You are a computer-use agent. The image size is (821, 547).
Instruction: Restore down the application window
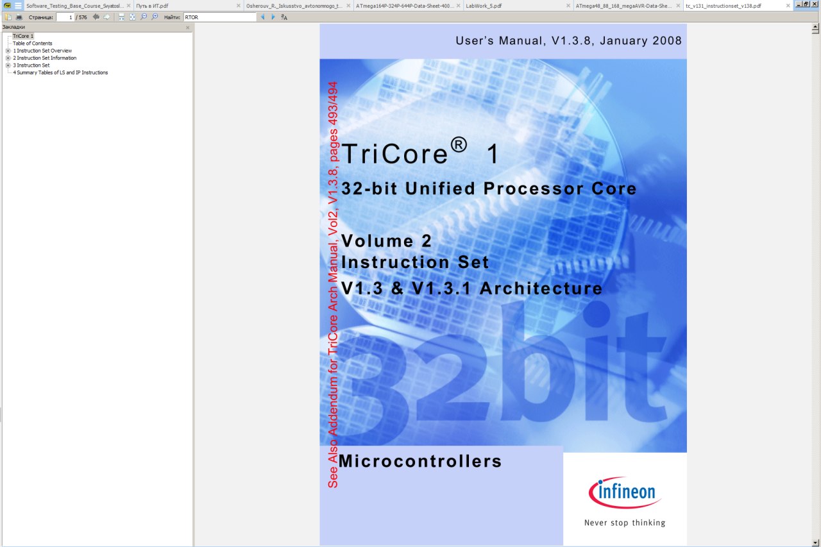coord(806,4)
